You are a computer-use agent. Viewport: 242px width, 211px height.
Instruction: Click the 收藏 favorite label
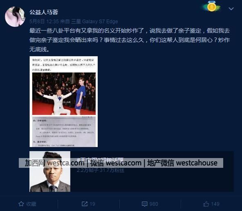(31, 204)
